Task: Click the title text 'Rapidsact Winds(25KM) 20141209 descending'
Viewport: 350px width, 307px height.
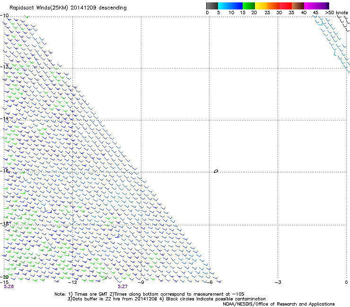Action: (x=68, y=8)
